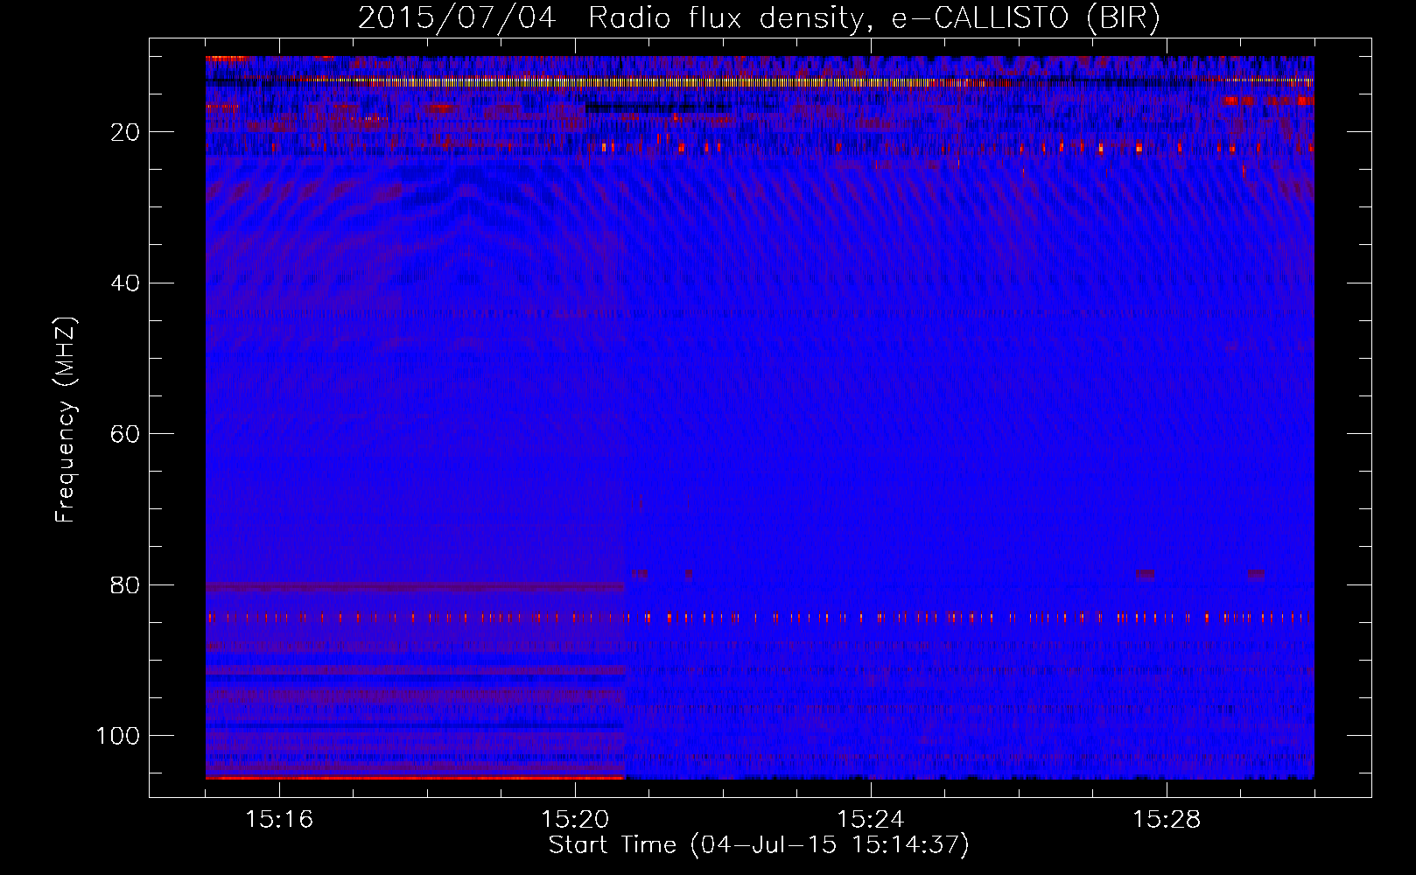Click the date '2015/07/04' in the title
Viewport: 1416px width, 875px height.
[x=456, y=18]
